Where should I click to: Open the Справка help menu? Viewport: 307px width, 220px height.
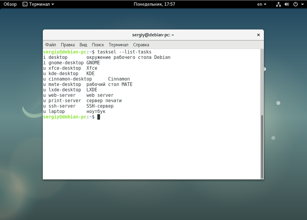tap(141, 44)
